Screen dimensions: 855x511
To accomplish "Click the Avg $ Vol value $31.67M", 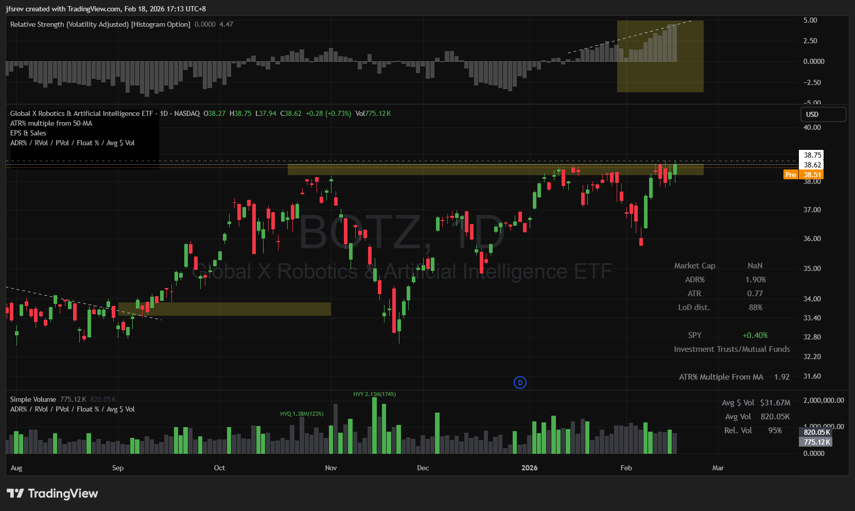I will (x=775, y=403).
